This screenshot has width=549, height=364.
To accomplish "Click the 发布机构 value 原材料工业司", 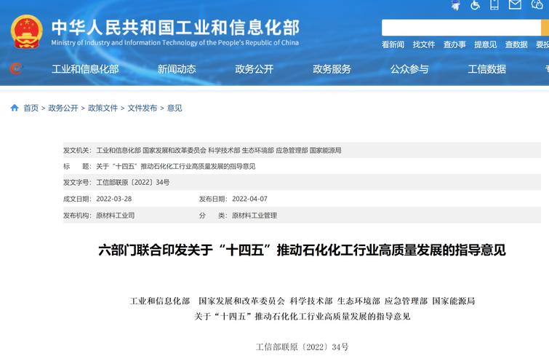I will (x=115, y=215).
